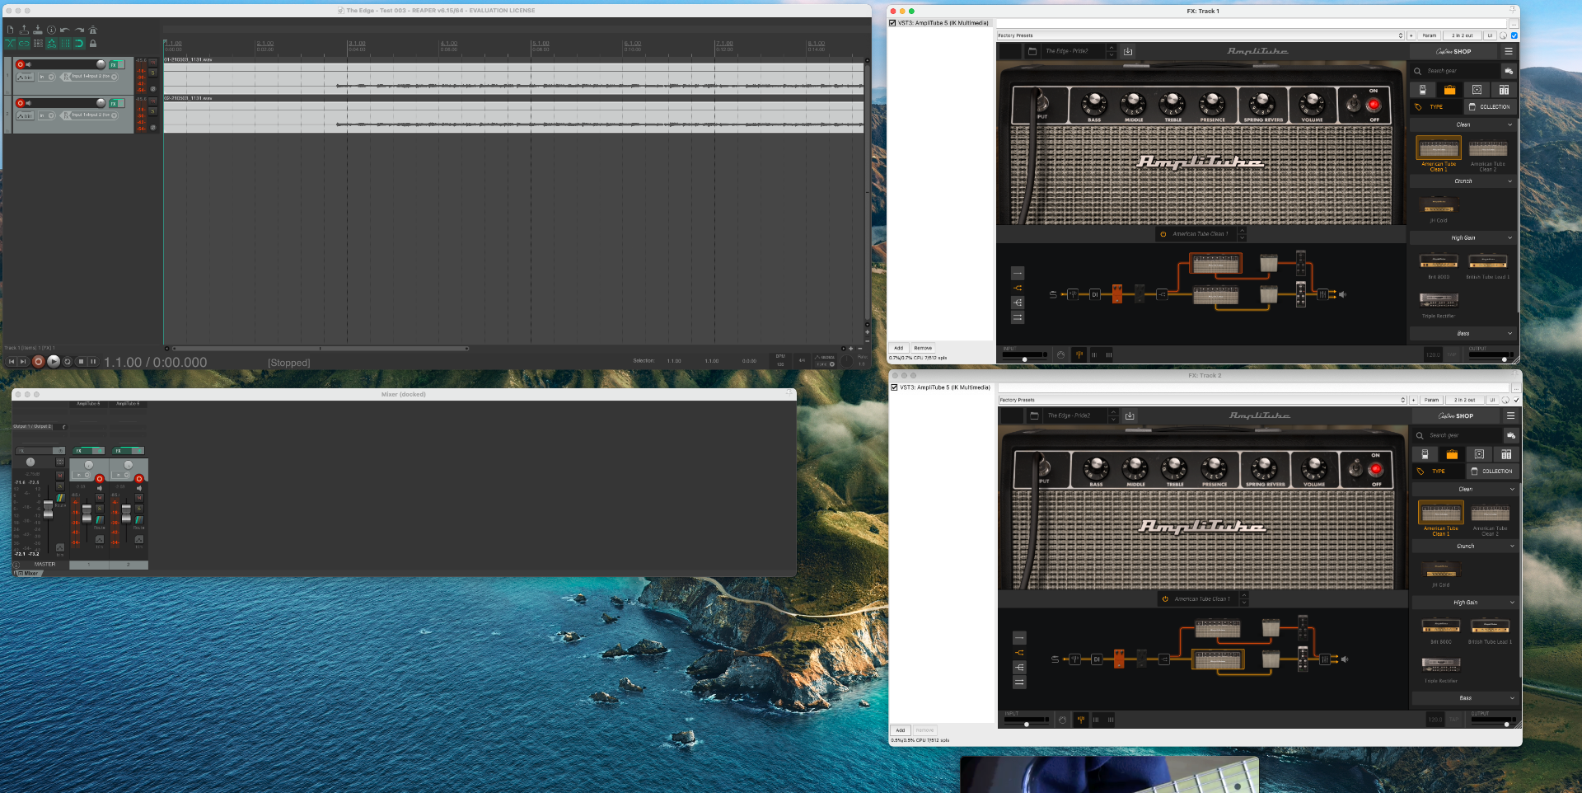Click the UI button in FX: Track 1
The image size is (1582, 793).
1490,35
